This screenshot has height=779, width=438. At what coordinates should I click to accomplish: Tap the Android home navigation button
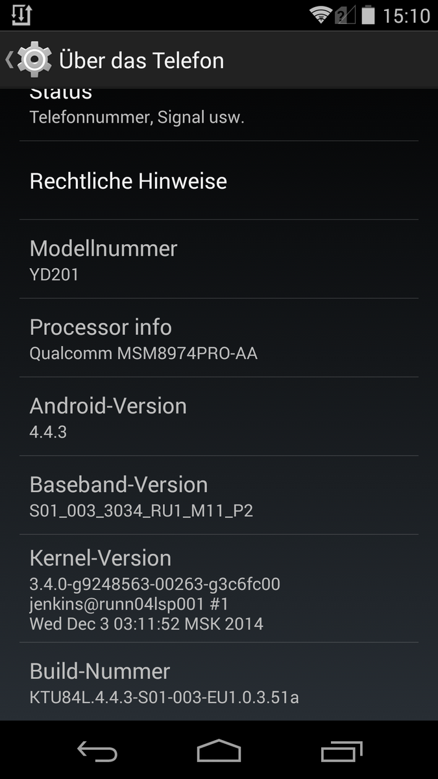click(x=219, y=751)
